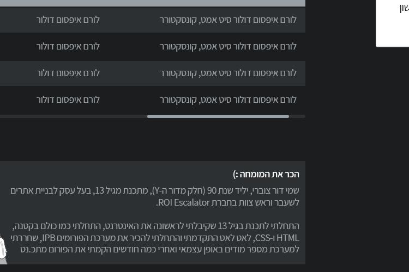This screenshot has width=409, height=272.
Task: Click the 'ROI Escalator' company name
Action: 184,202
